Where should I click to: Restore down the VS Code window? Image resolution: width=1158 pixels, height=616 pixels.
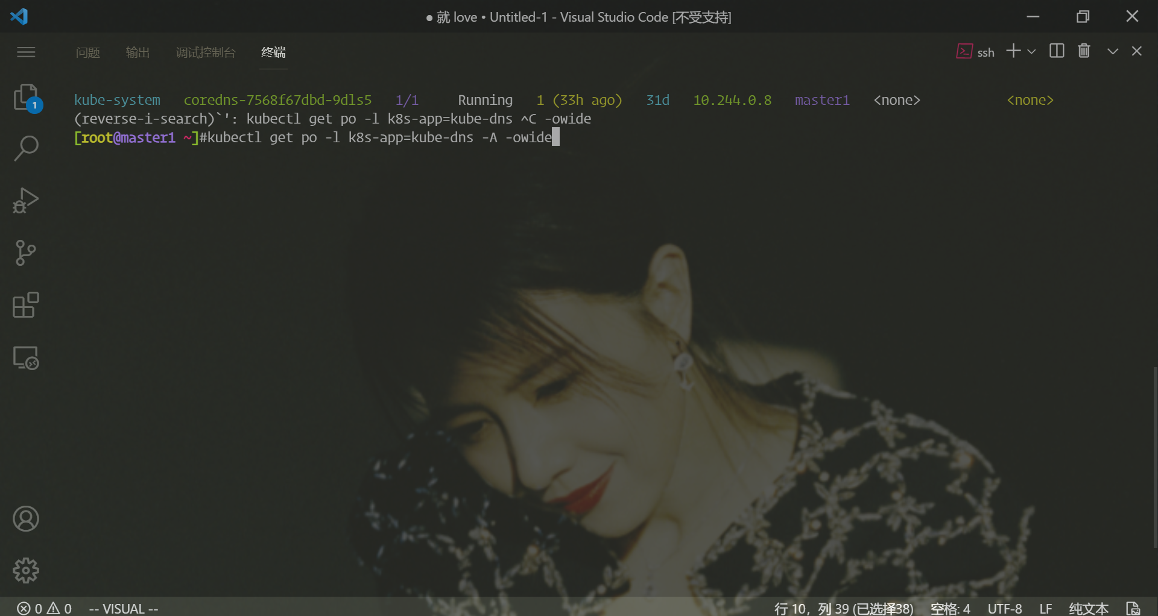[x=1083, y=16]
